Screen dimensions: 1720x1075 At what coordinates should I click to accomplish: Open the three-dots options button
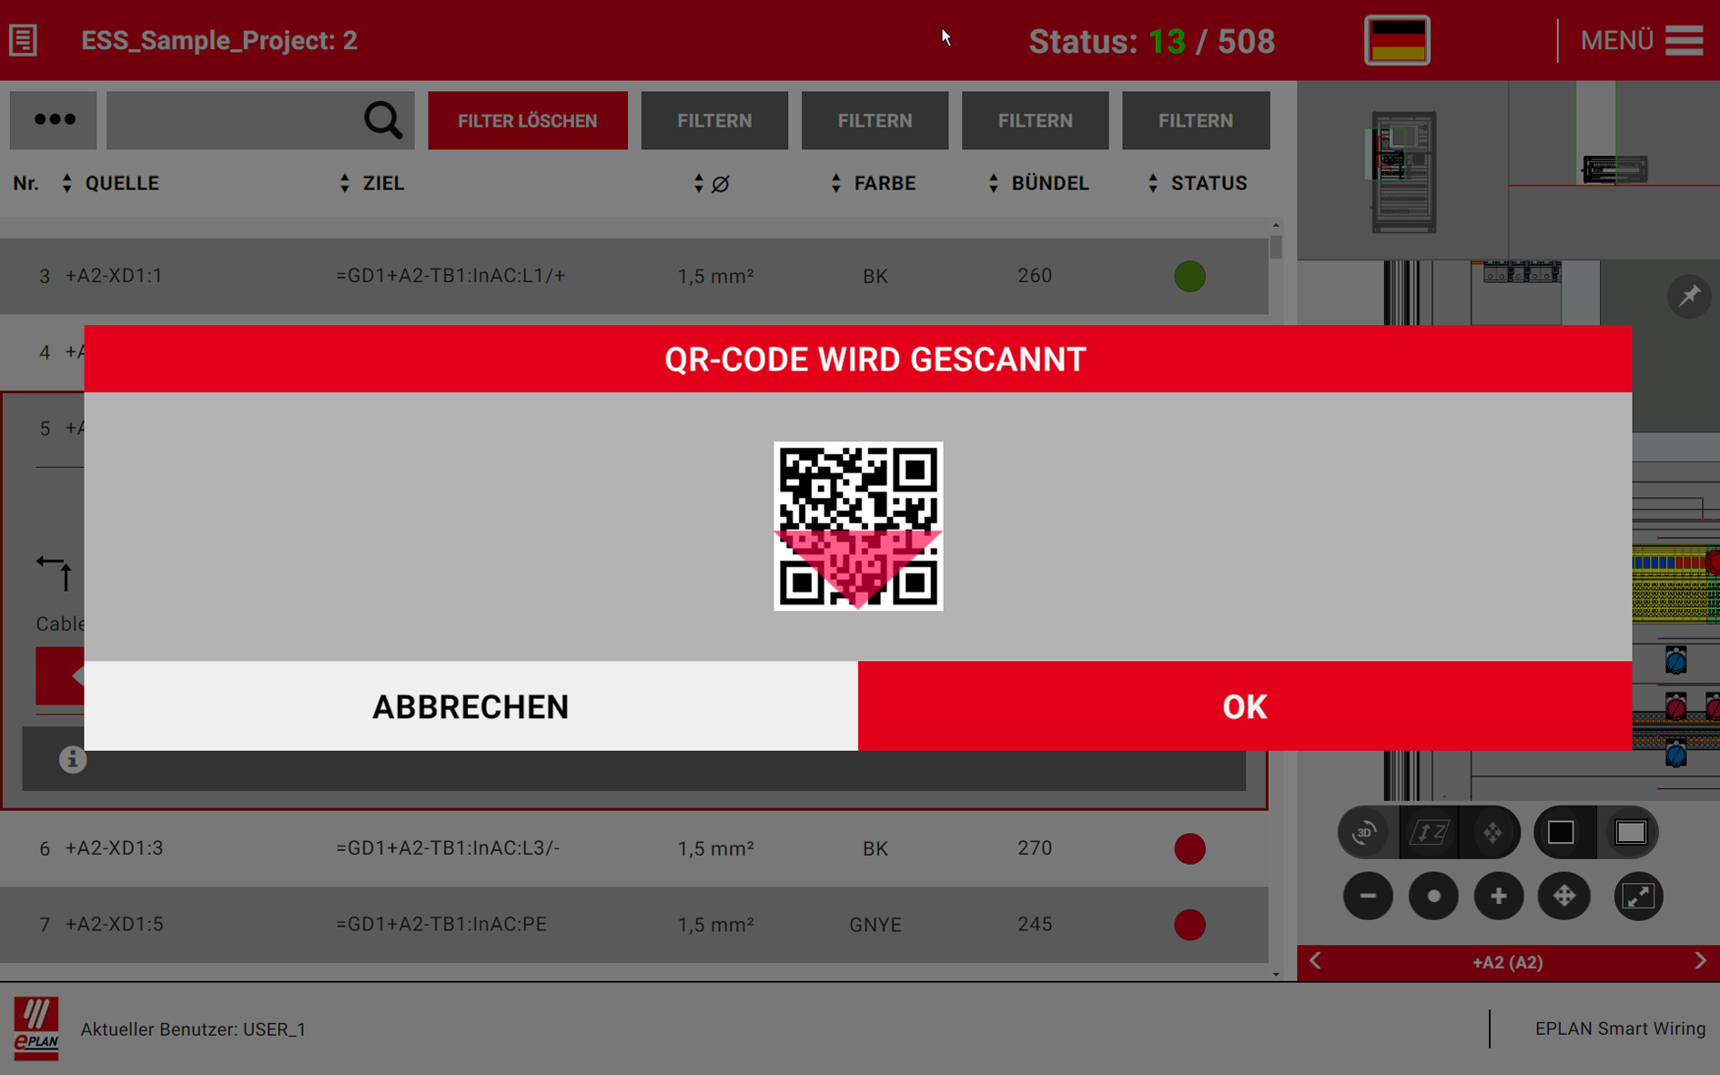tap(54, 120)
